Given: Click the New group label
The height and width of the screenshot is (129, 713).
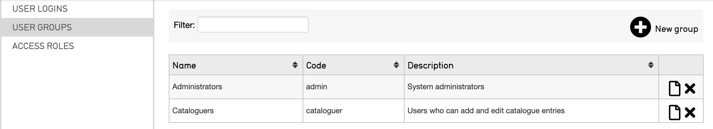Looking at the screenshot, I should pyautogui.click(x=676, y=29).
